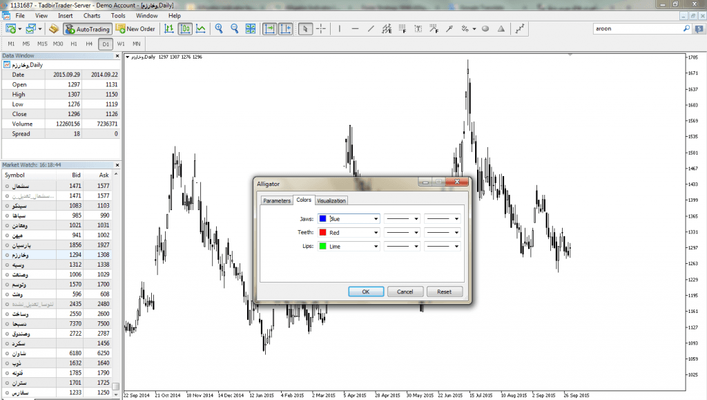Switch timeframe to M1

(x=11, y=44)
